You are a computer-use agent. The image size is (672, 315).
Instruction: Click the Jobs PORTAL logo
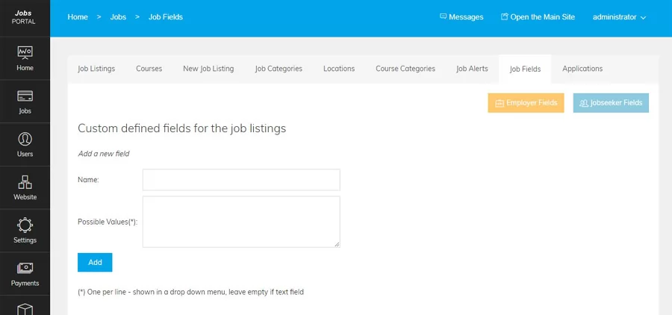24,17
